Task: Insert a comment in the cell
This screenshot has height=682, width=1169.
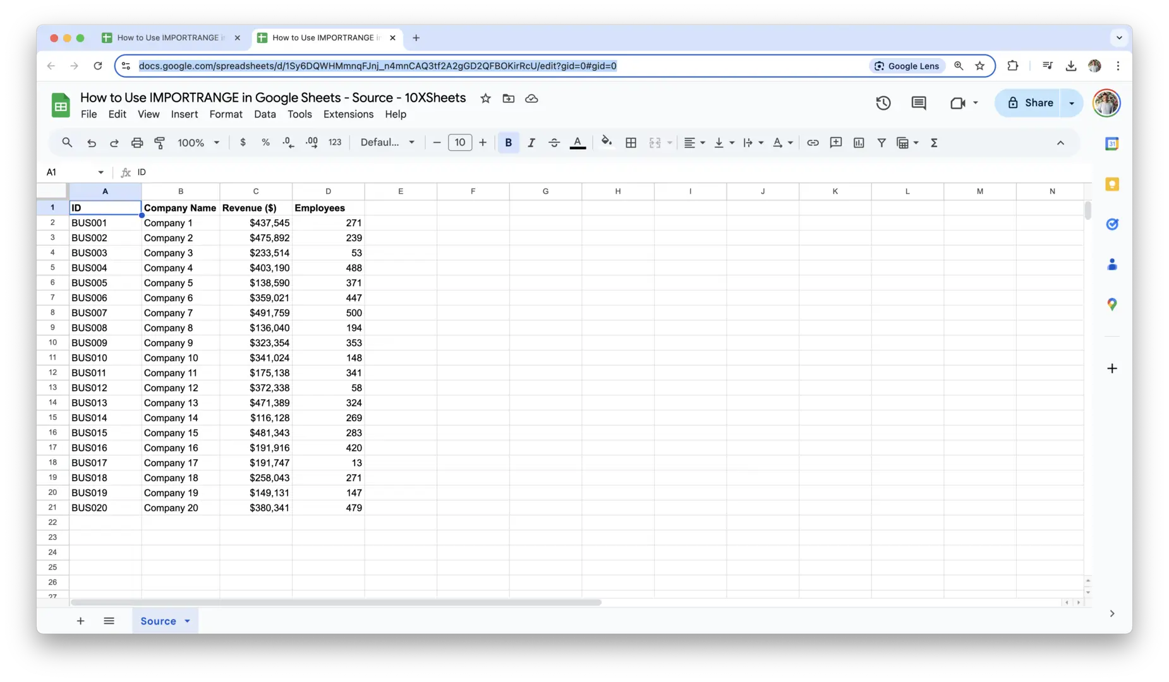Action: pos(835,143)
